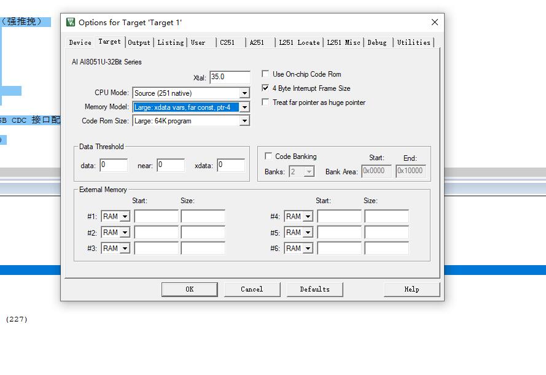Click the near threshold input field
Viewport: 546px width, 375px height.
pyautogui.click(x=171, y=165)
